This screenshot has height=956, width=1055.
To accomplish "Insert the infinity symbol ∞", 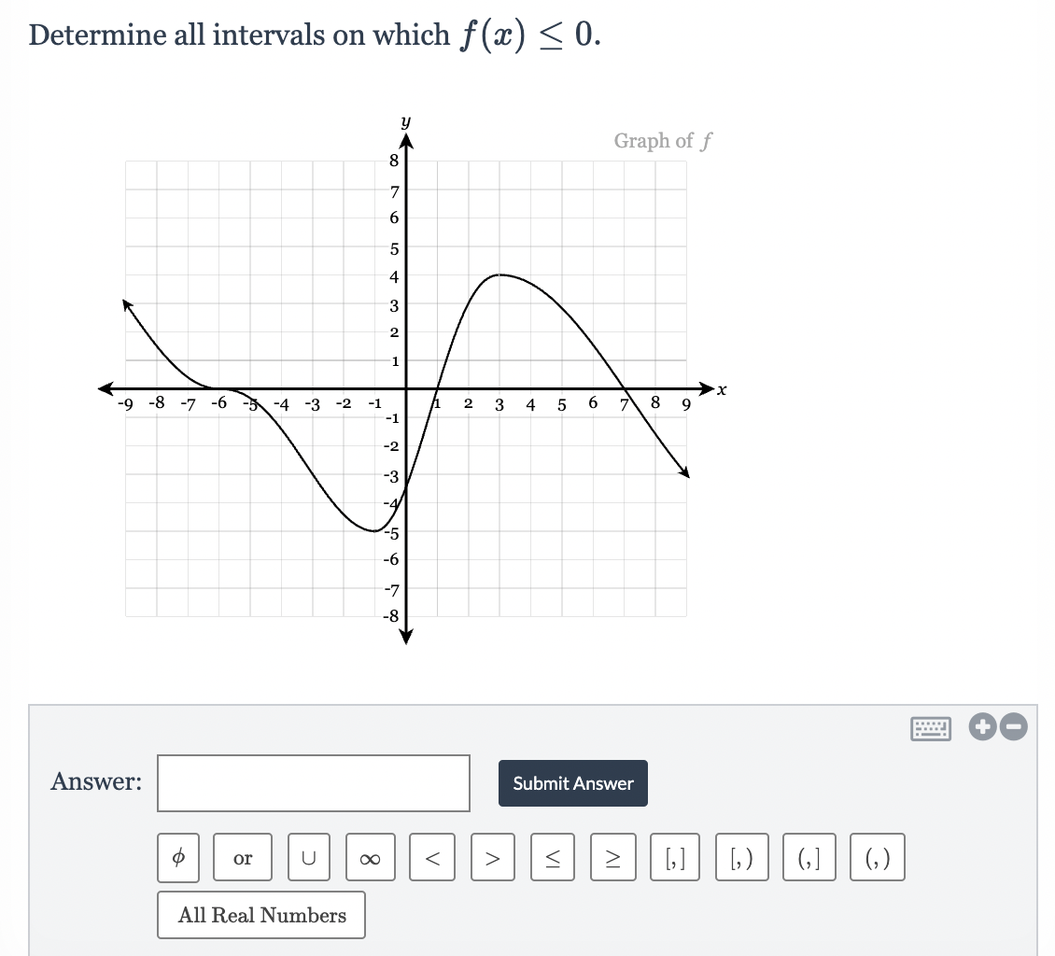I will click(x=369, y=857).
